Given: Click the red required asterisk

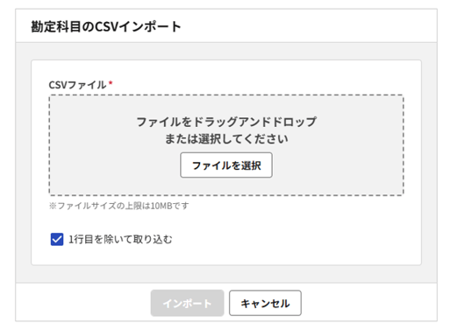Looking at the screenshot, I should tap(111, 83).
